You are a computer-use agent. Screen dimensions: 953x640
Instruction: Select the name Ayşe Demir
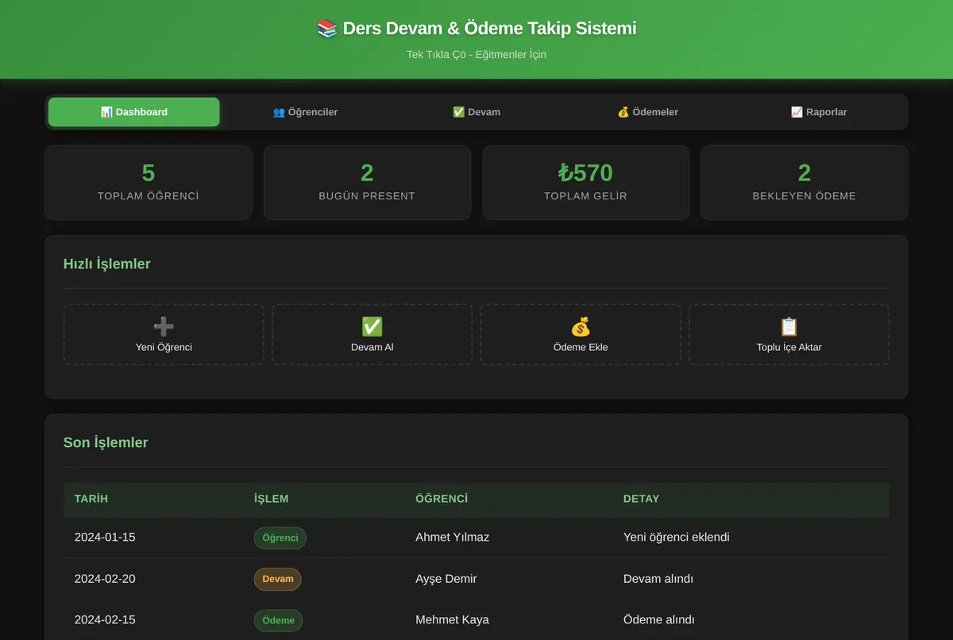(x=446, y=579)
